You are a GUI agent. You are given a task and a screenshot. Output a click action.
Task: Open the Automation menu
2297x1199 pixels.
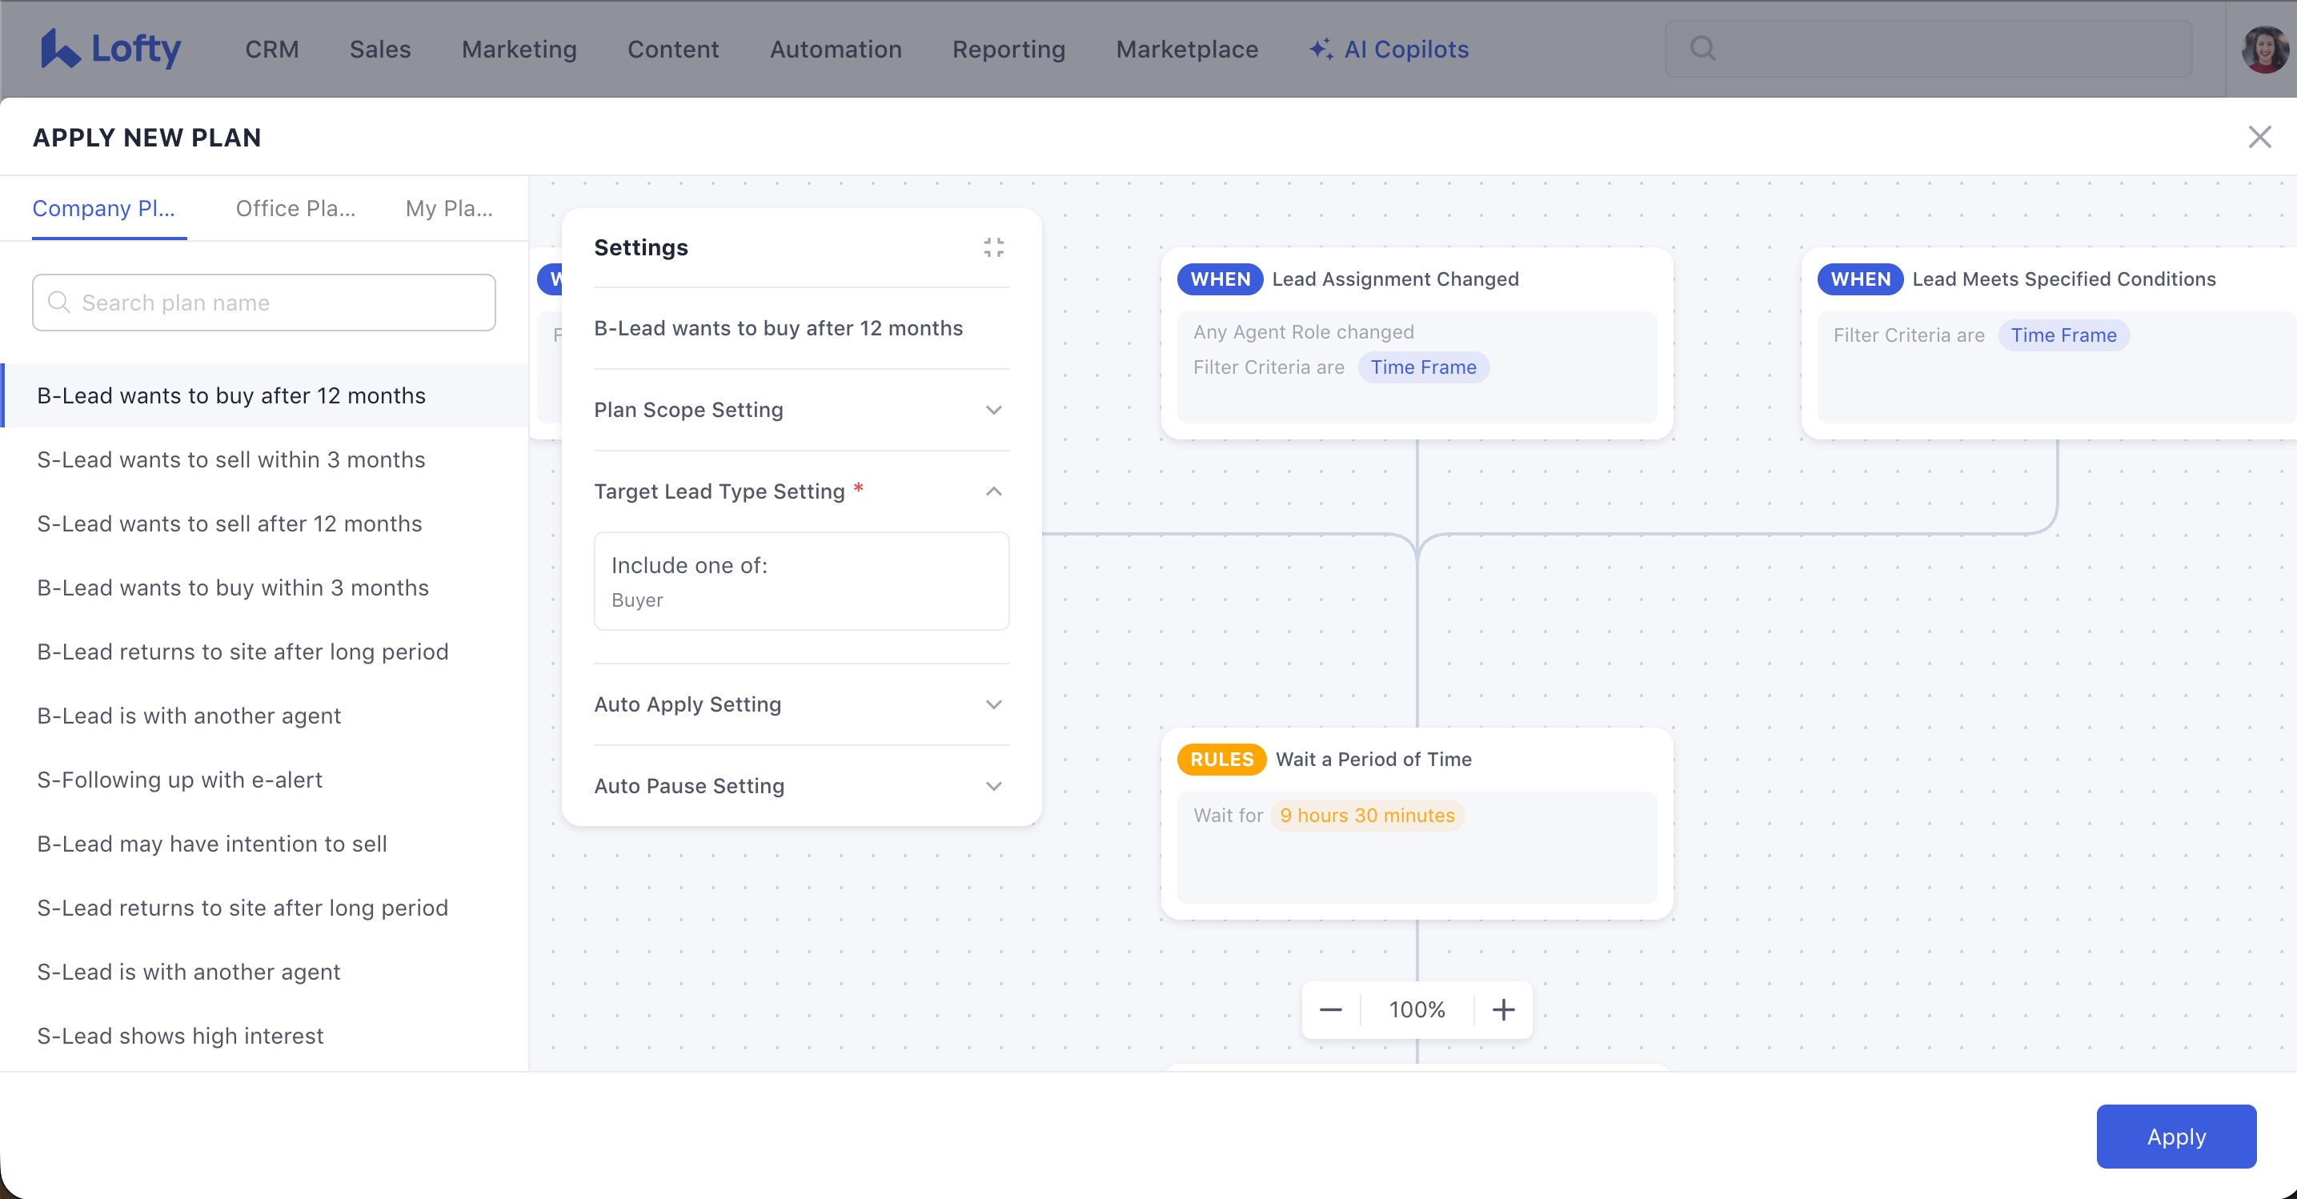[835, 49]
